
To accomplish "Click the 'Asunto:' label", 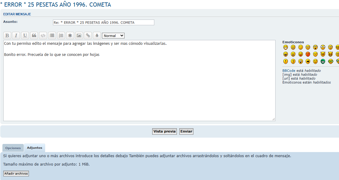I will [x=10, y=22].
